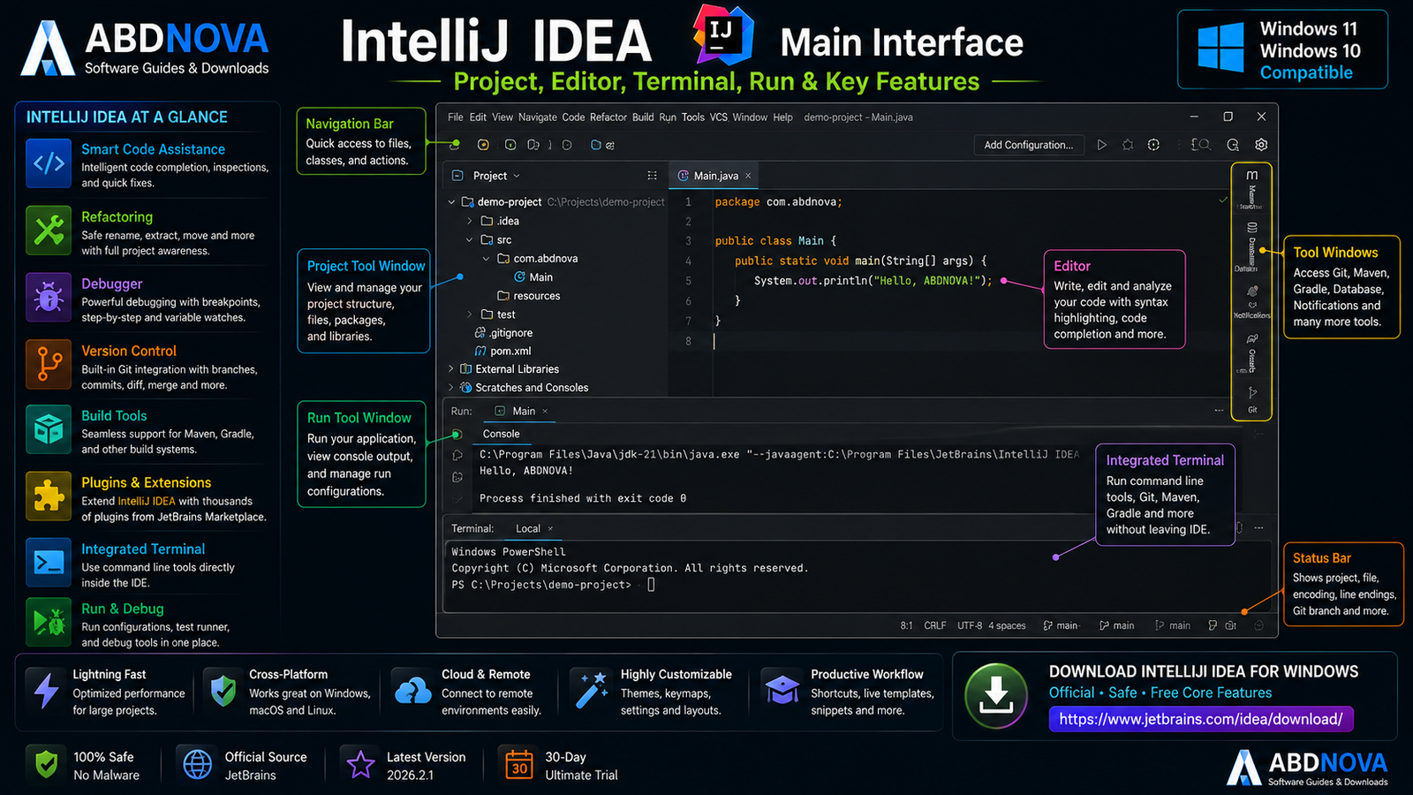Open the Git tool window on right strip
The image size is (1413, 795).
[x=1252, y=399]
